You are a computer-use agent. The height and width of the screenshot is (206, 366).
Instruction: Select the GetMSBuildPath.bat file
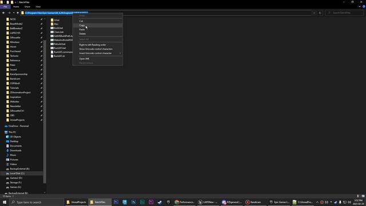[x=61, y=36]
